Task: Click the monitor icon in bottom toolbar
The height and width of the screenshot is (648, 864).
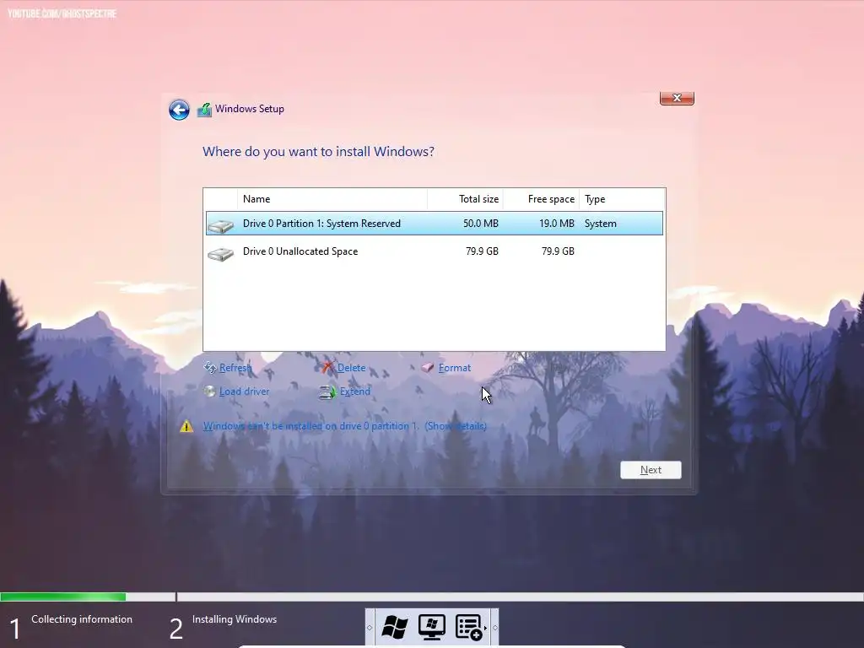Action: pyautogui.click(x=431, y=627)
